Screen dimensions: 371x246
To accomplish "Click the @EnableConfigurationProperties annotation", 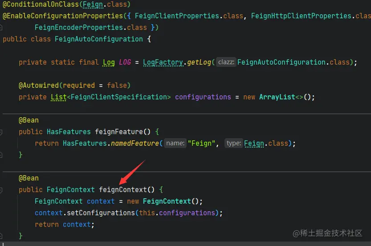I will [x=63, y=16].
